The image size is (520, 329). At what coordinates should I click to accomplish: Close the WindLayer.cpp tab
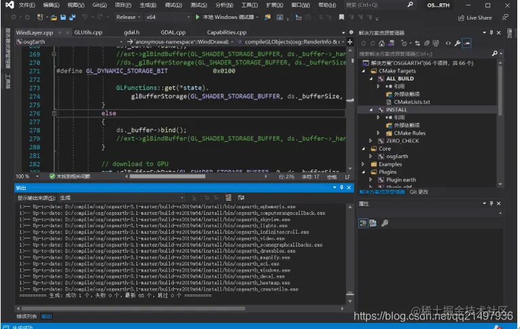pos(67,33)
